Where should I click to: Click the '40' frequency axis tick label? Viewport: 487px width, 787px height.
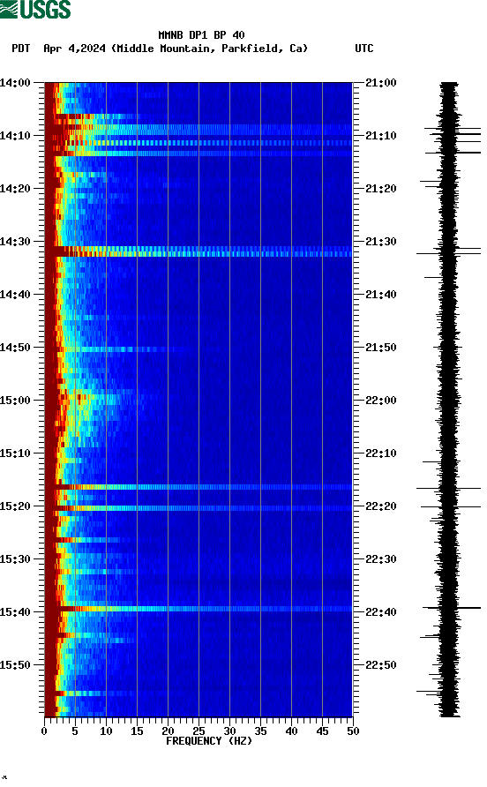point(292,731)
